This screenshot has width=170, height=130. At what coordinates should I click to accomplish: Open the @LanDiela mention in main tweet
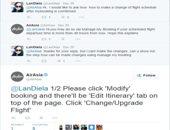coord(29,88)
